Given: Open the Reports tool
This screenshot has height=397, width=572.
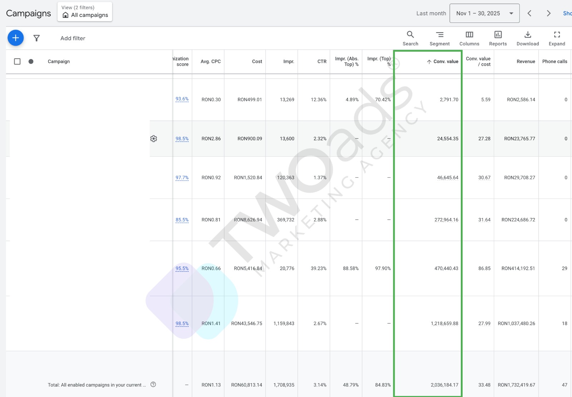Looking at the screenshot, I should pyautogui.click(x=498, y=38).
